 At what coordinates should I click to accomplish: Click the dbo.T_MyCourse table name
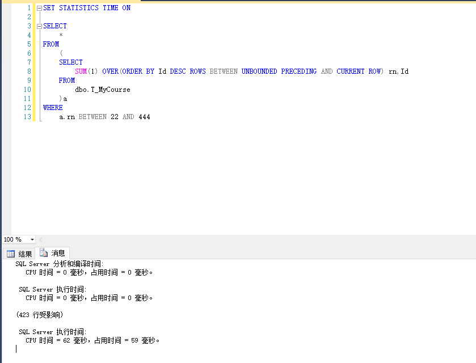(102, 90)
